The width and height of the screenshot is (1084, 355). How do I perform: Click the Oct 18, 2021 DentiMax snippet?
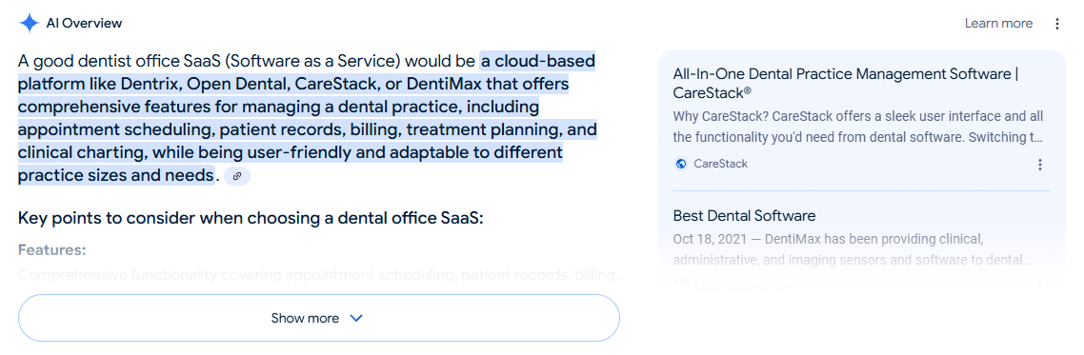pyautogui.click(x=853, y=249)
